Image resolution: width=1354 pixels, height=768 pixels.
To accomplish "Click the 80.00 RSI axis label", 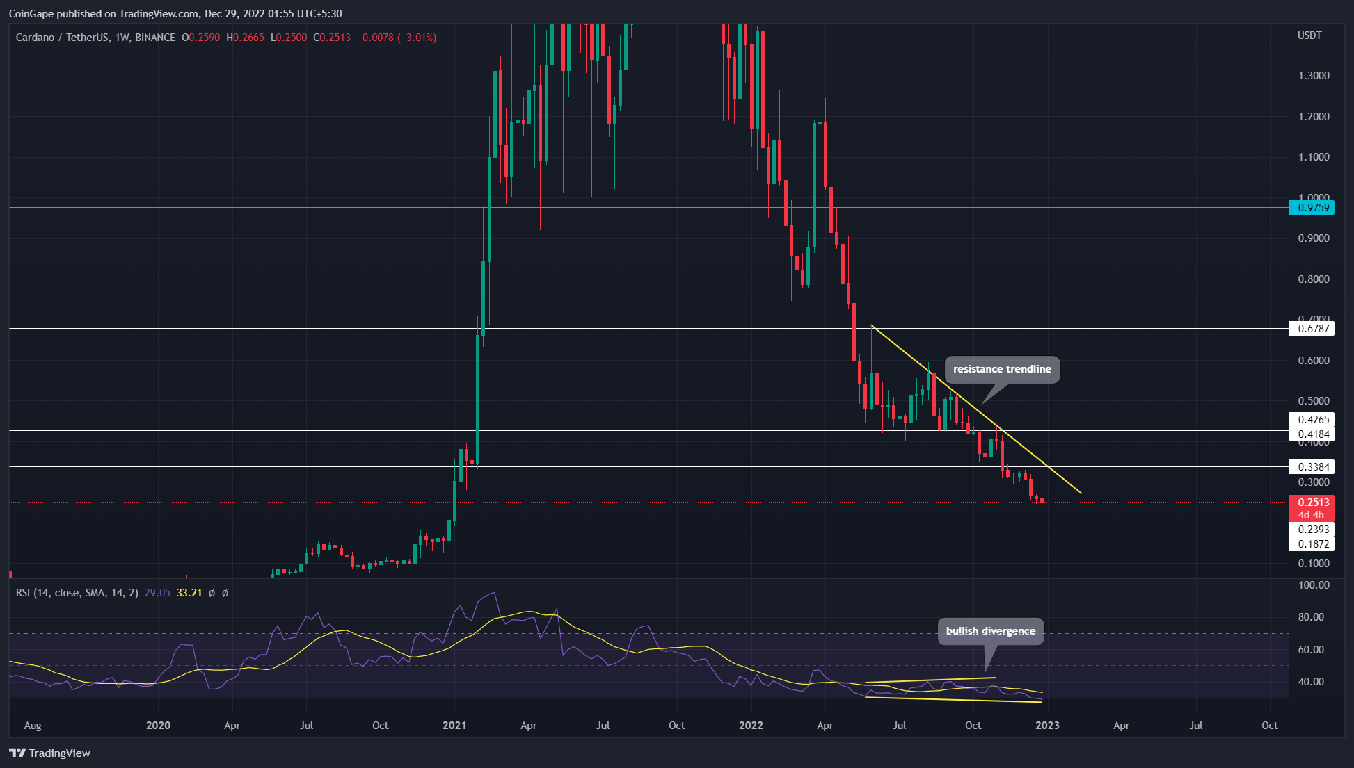I will (x=1312, y=617).
